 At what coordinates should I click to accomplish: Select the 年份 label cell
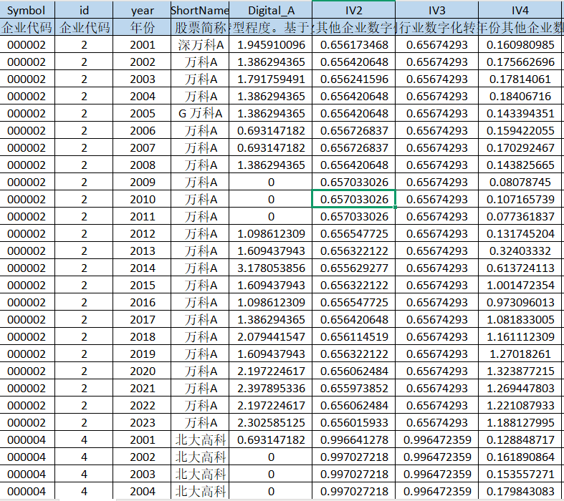(143, 28)
